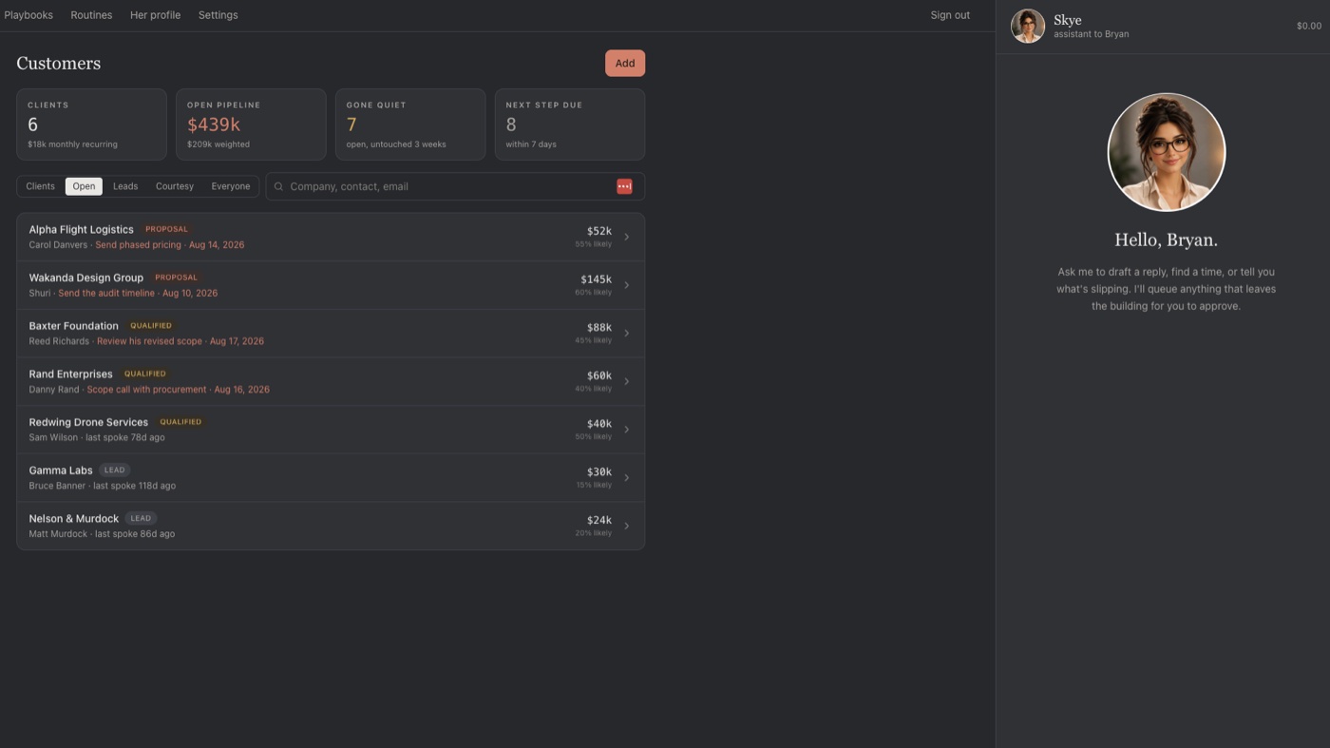Open the Next Step Due card
The width and height of the screenshot is (1330, 748).
(x=570, y=125)
